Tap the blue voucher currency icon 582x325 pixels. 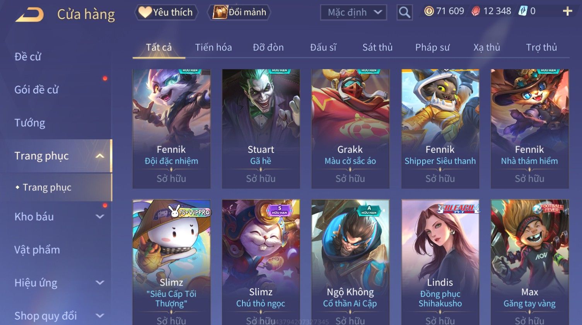click(x=523, y=11)
